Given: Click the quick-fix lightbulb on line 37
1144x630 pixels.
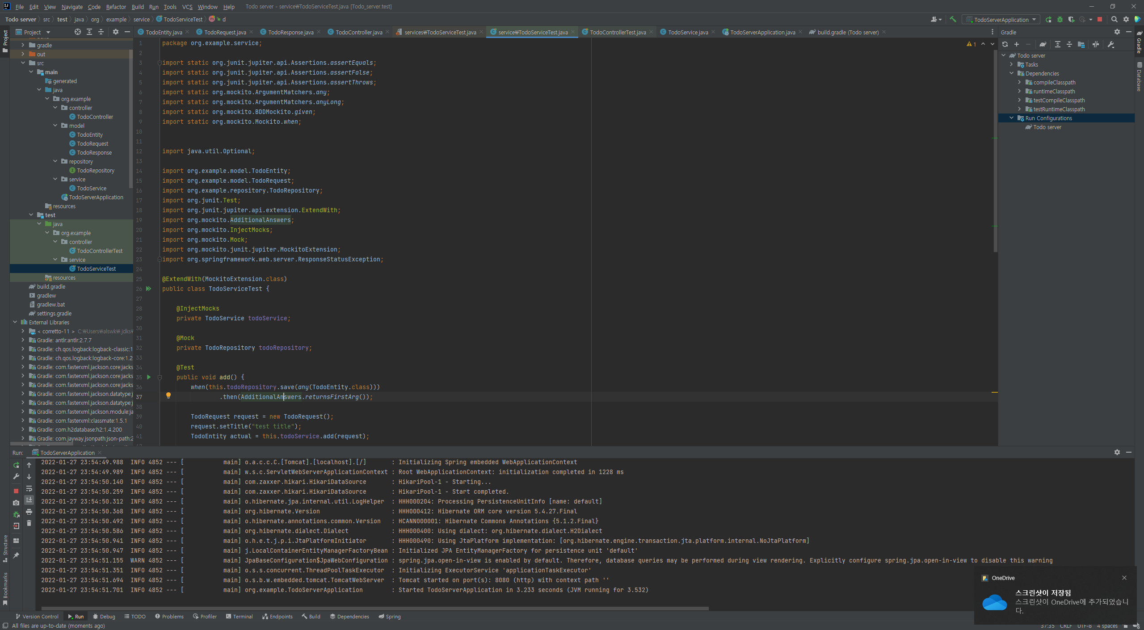Looking at the screenshot, I should click(x=168, y=395).
